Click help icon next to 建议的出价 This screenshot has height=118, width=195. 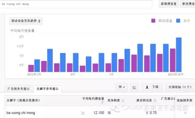pyautogui.click(x=155, y=101)
